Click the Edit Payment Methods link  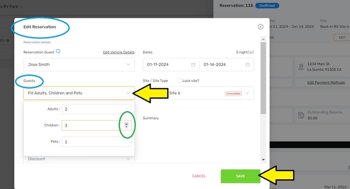326,82
